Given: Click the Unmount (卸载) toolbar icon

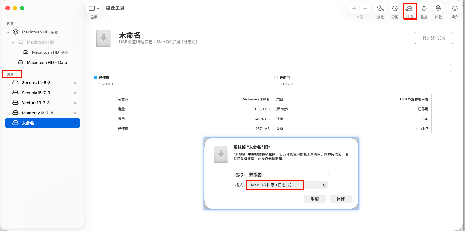Looking at the screenshot, I should click(x=438, y=9).
